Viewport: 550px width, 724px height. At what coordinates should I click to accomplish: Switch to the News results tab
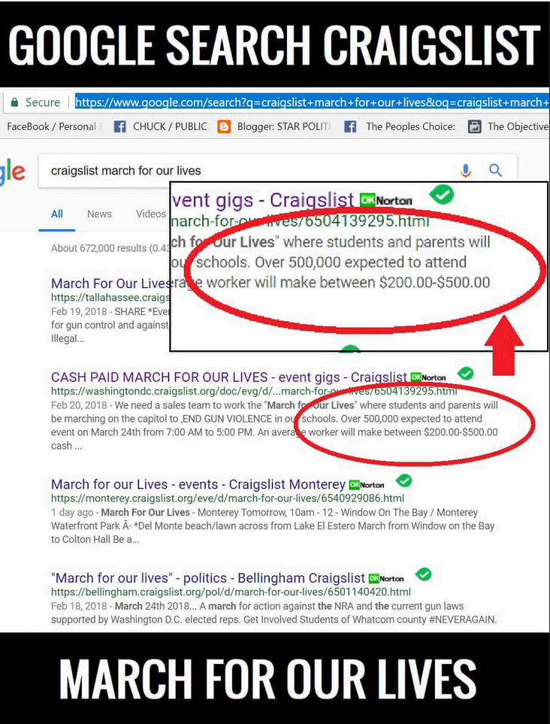[99, 214]
